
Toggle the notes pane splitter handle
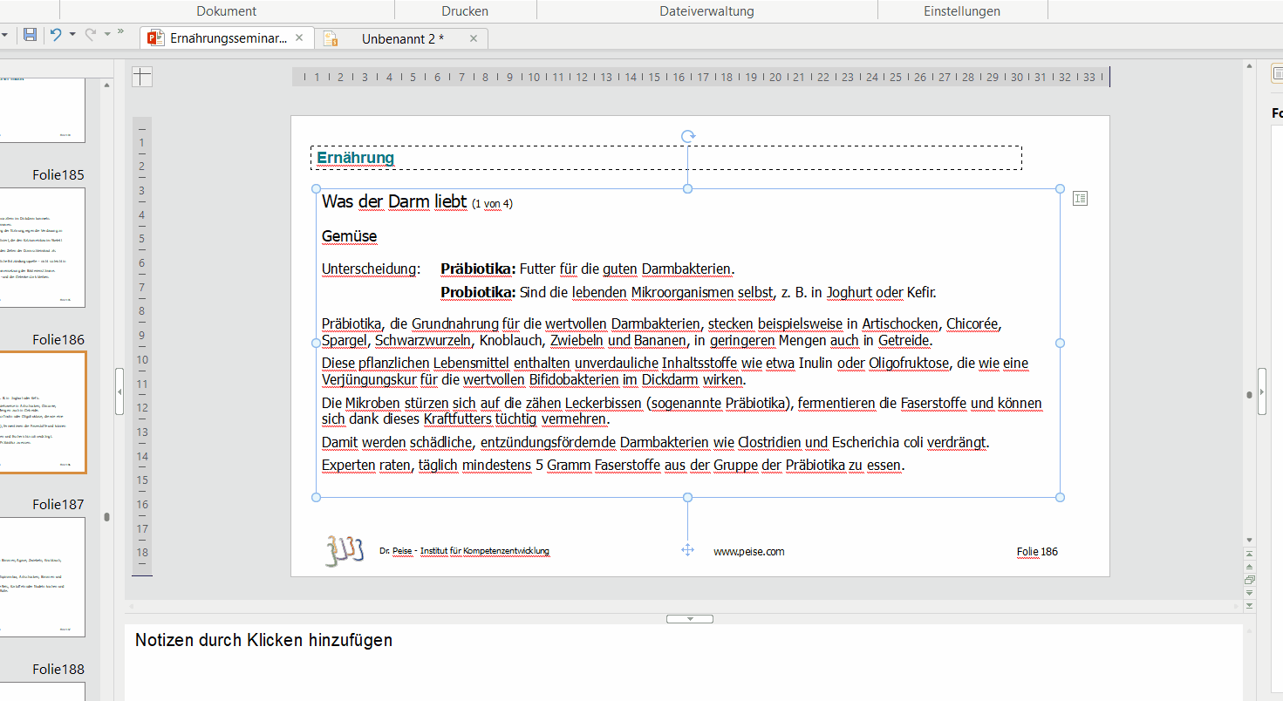(x=689, y=619)
